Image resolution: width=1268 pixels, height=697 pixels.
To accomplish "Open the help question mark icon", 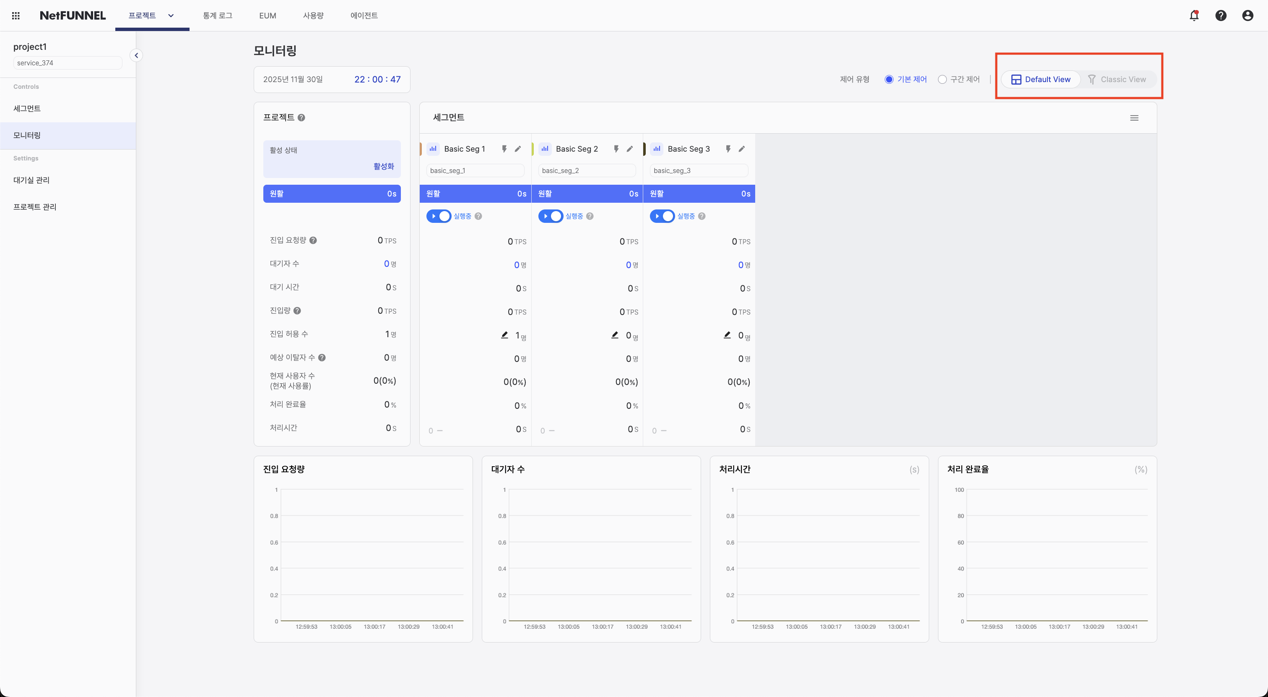I will coord(1221,15).
